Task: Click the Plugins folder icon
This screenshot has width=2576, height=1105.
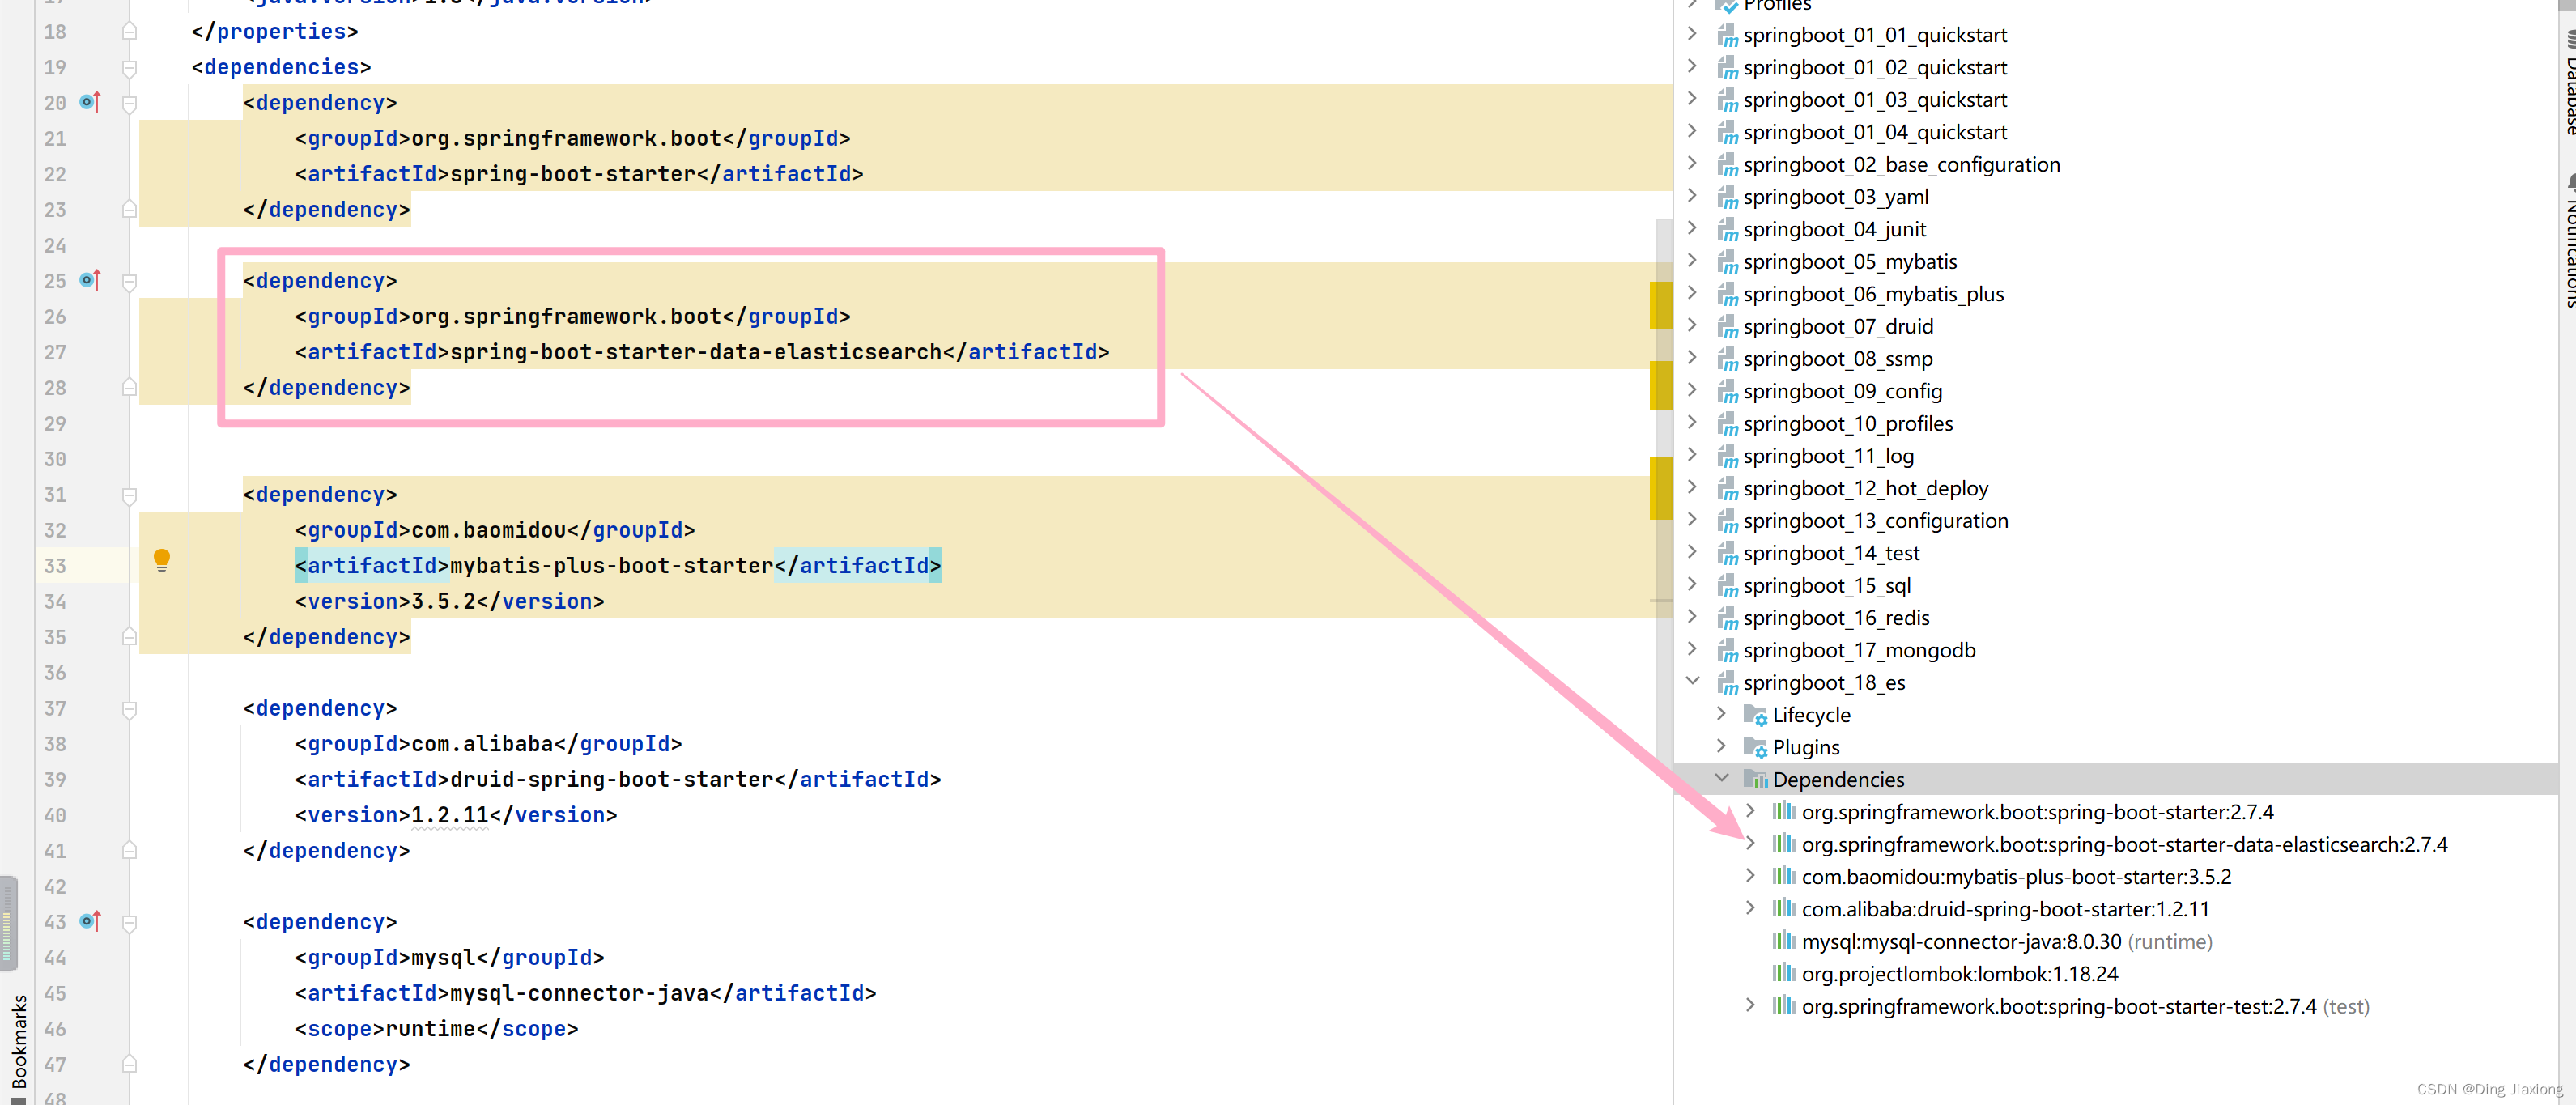Action: (x=1755, y=747)
